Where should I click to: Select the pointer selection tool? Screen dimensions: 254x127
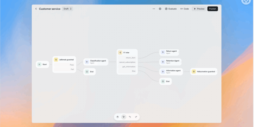(x=124, y=117)
